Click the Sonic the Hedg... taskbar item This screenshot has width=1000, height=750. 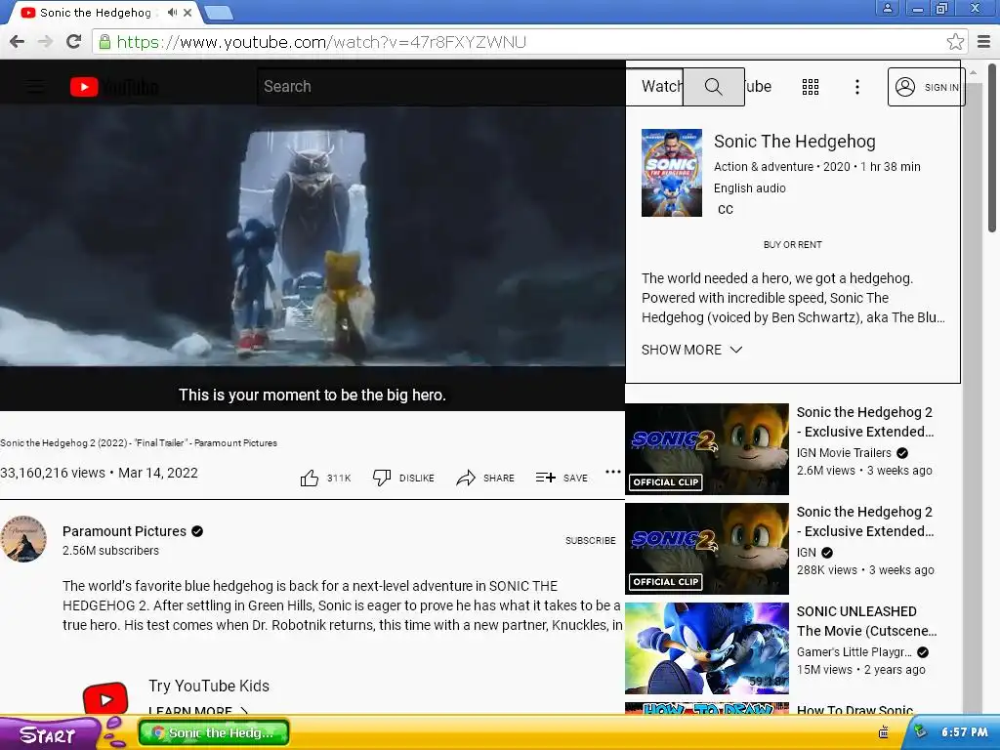tap(214, 732)
